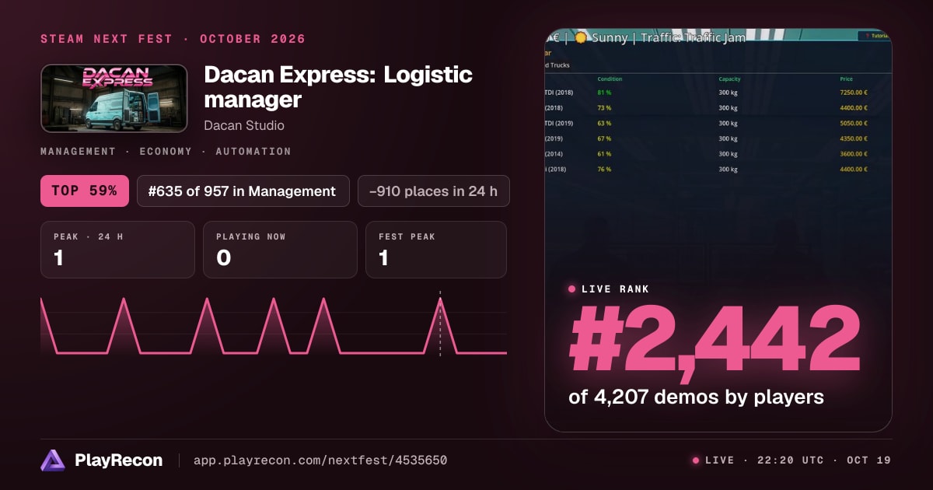
Task: Click the pink LIVE dot in footer
Action: 696,460
